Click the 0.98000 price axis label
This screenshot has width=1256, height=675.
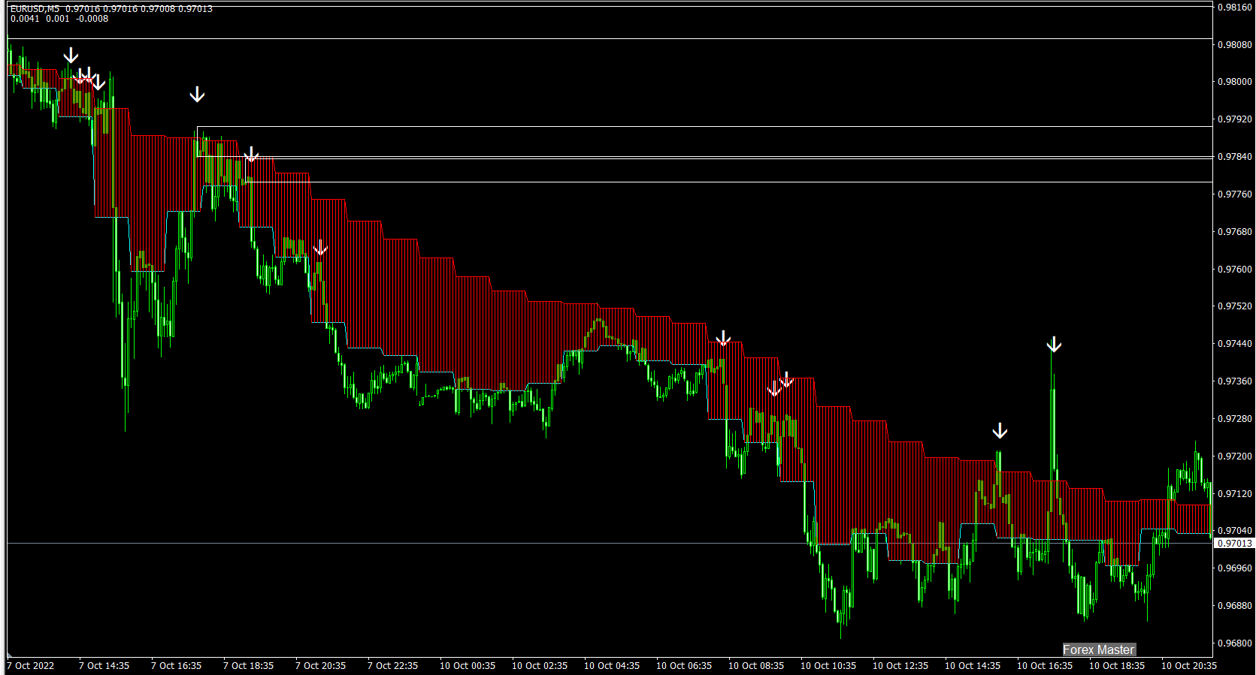[1234, 82]
